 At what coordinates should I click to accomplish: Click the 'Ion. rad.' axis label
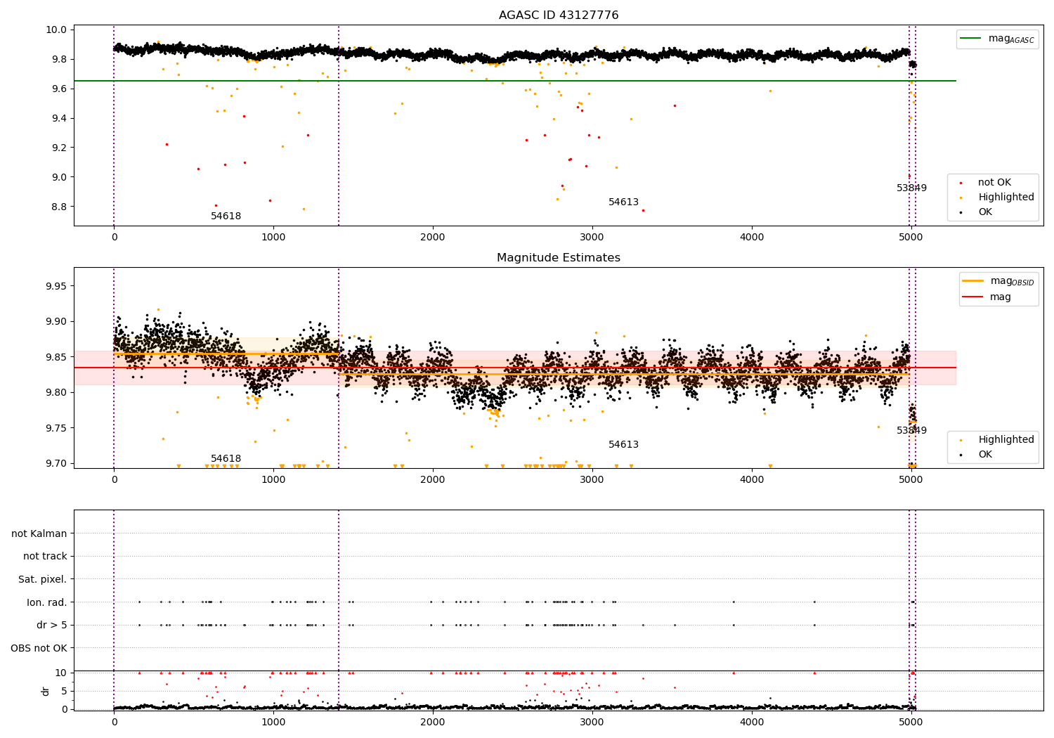click(x=47, y=602)
